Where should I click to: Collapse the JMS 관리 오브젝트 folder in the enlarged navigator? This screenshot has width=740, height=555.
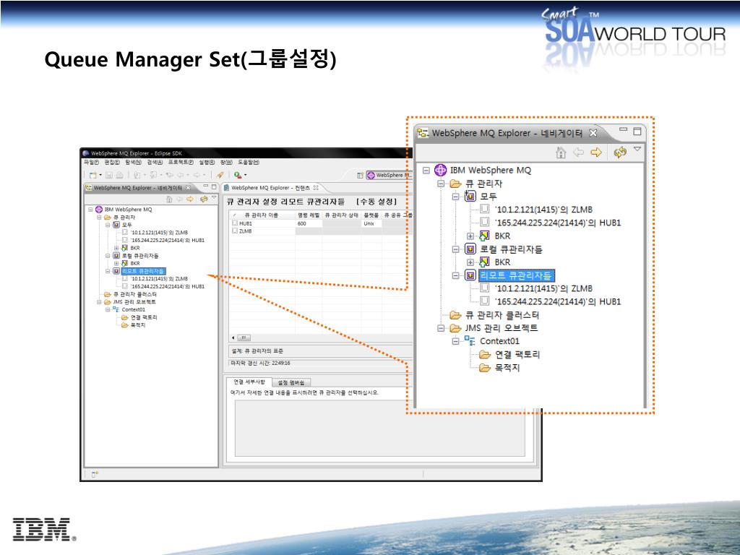(441, 328)
